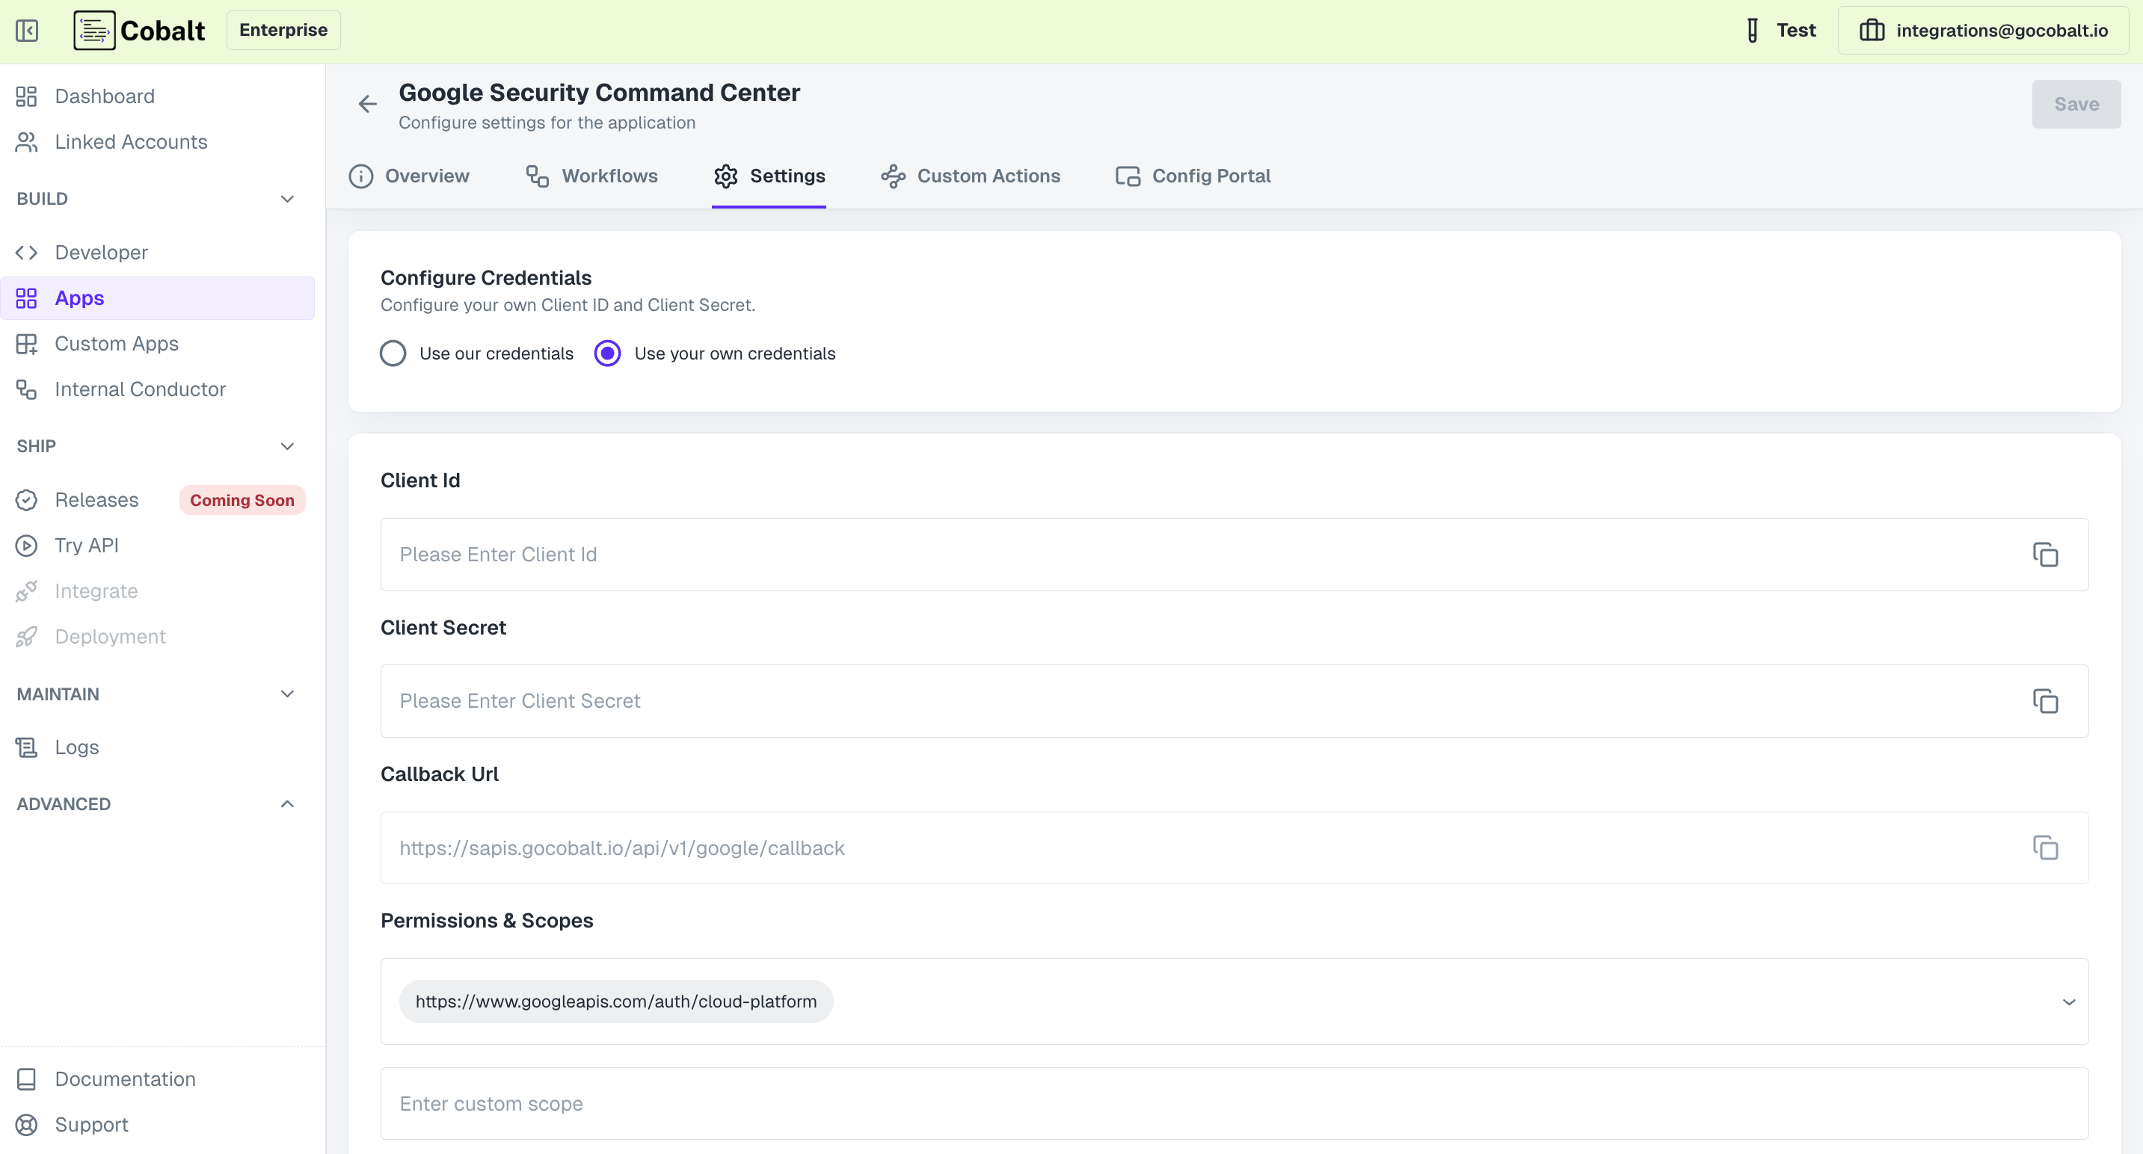Click the Save button
This screenshot has width=2143, height=1154.
pyautogui.click(x=2076, y=104)
